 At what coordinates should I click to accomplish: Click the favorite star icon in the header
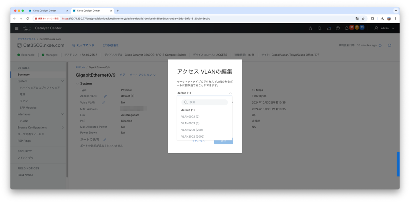click(311, 28)
